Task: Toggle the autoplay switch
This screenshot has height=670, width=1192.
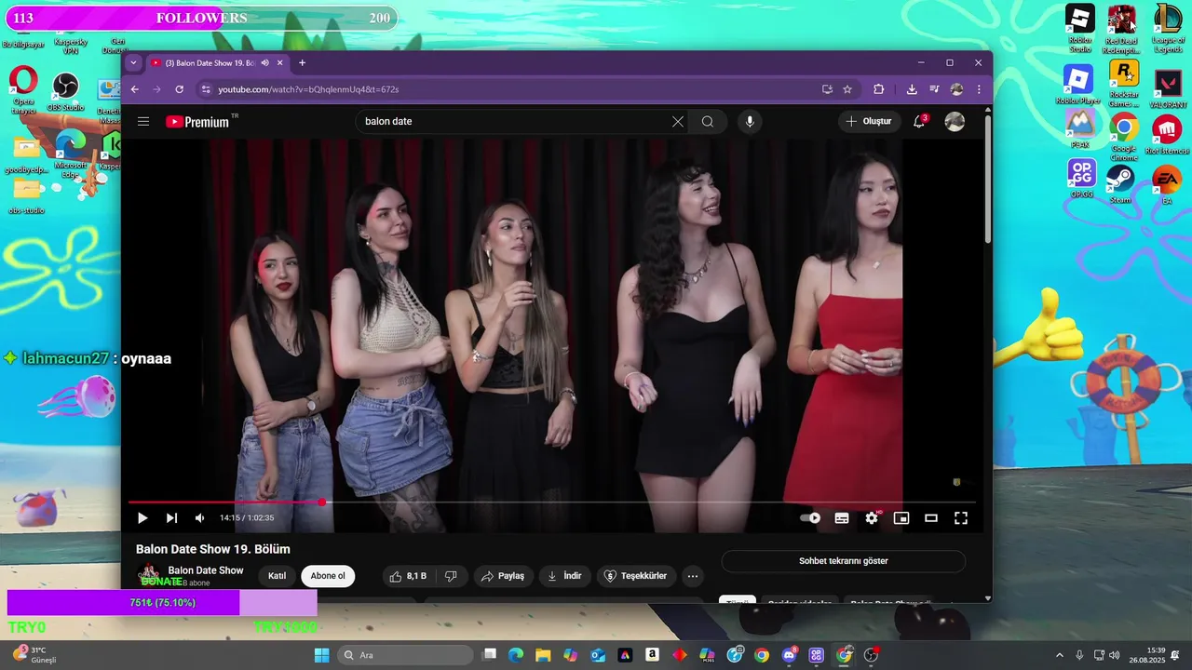Action: point(811,518)
